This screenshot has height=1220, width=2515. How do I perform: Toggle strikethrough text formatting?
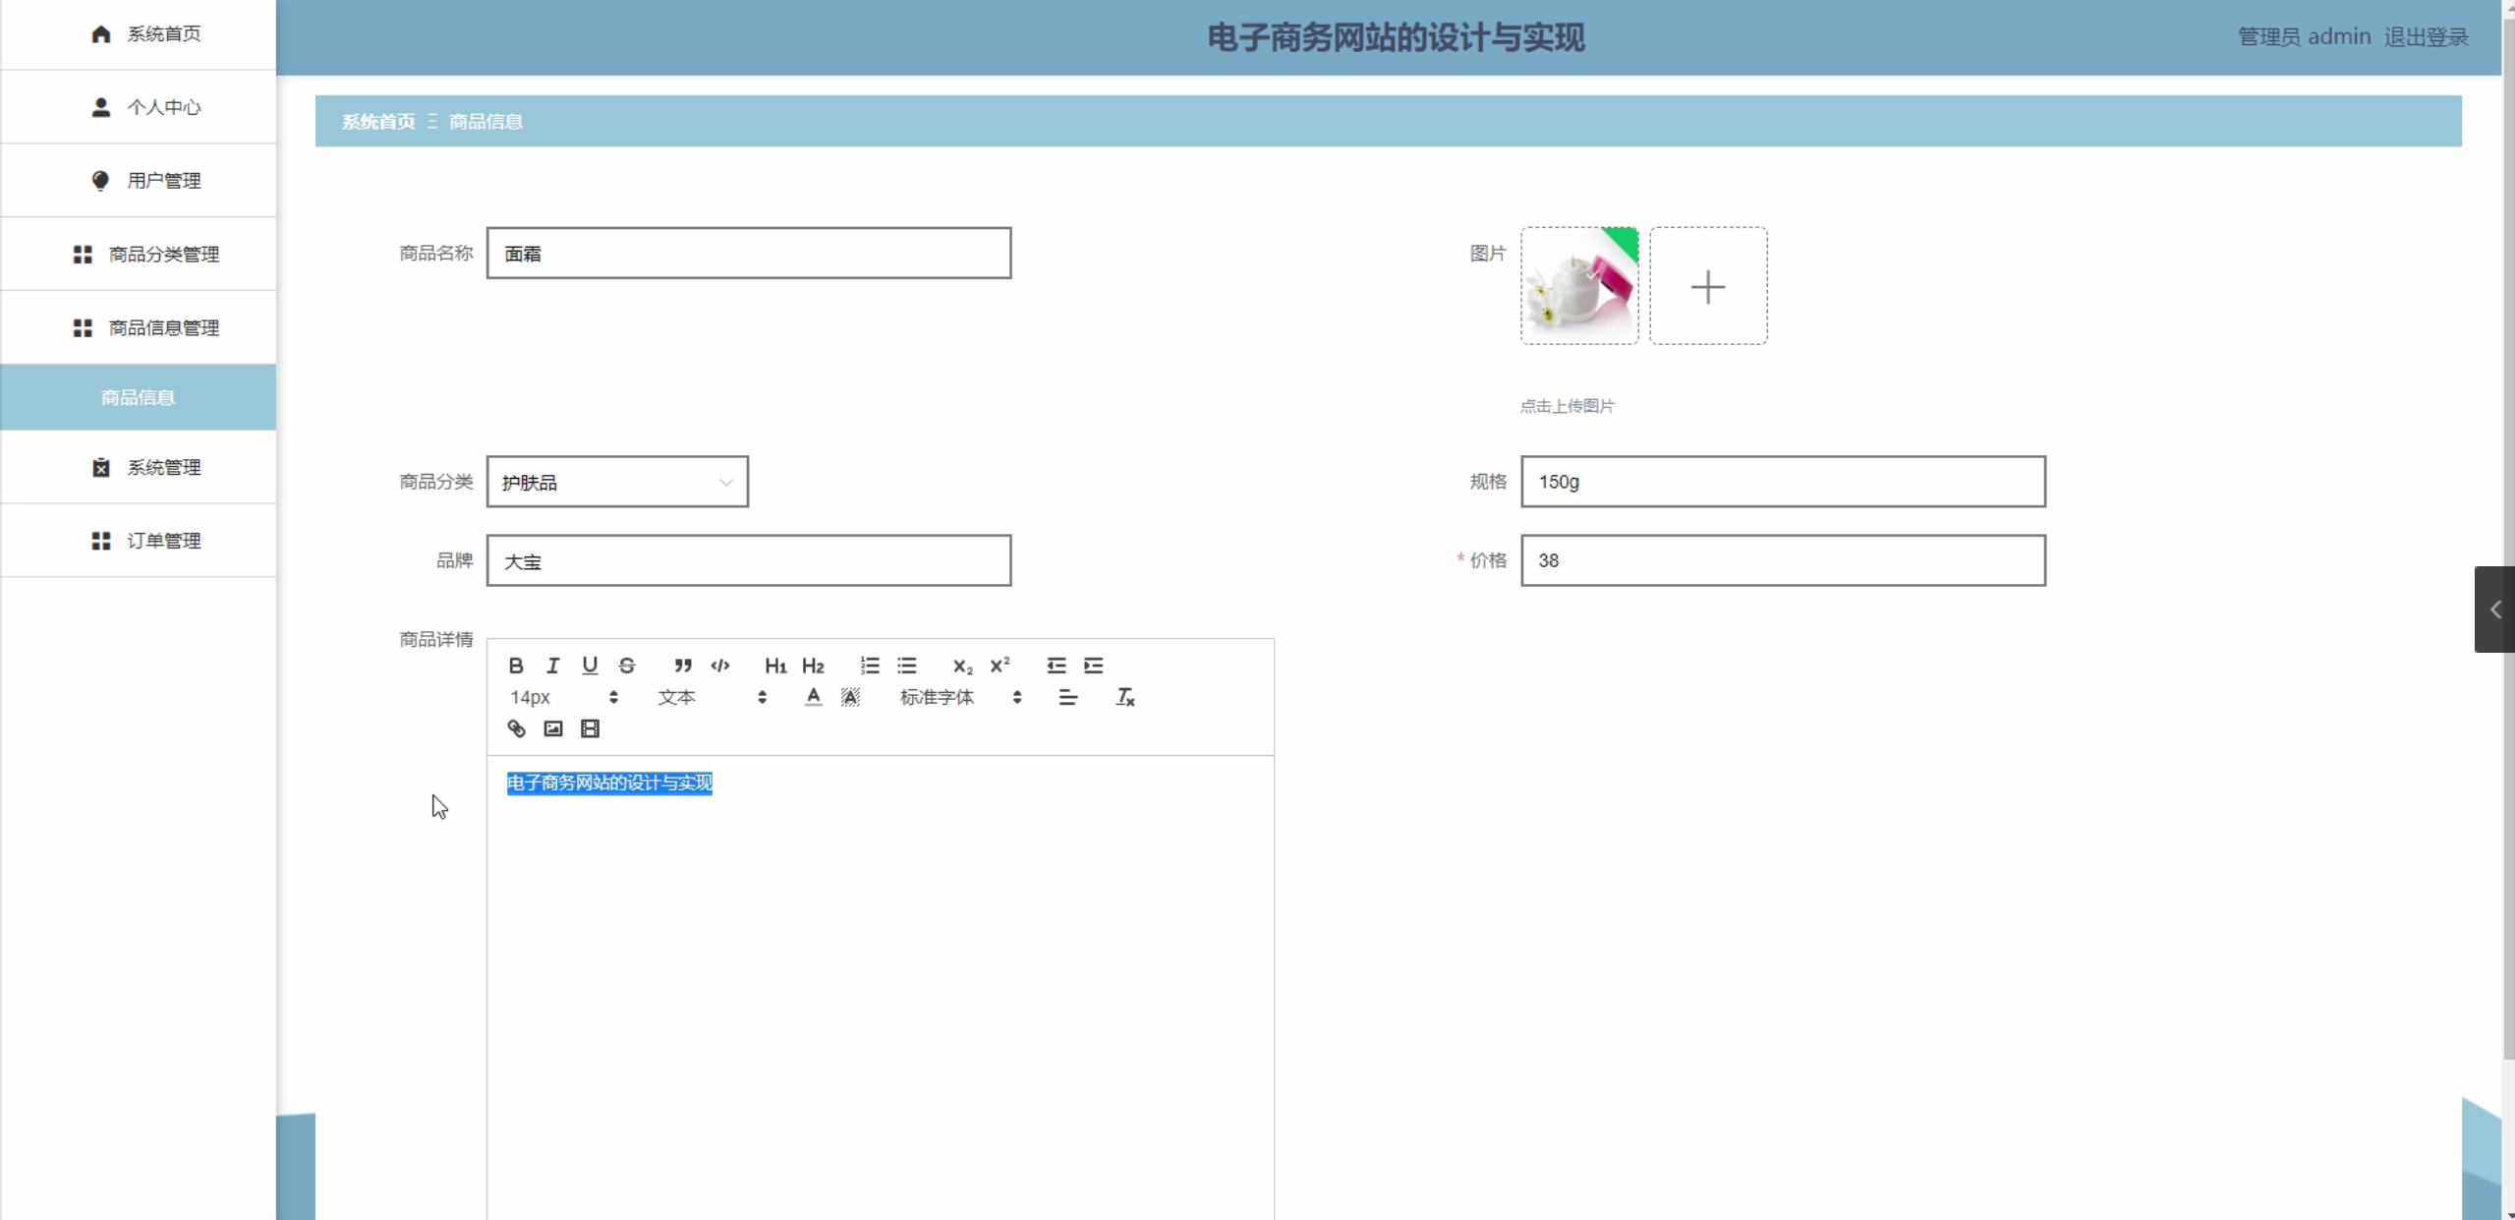point(626,666)
